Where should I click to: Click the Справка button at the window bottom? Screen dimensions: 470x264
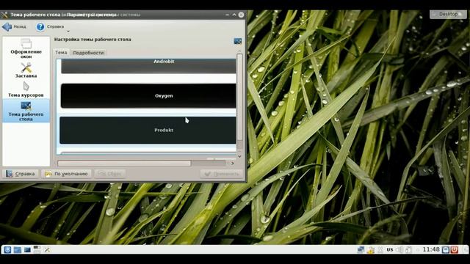[21, 174]
